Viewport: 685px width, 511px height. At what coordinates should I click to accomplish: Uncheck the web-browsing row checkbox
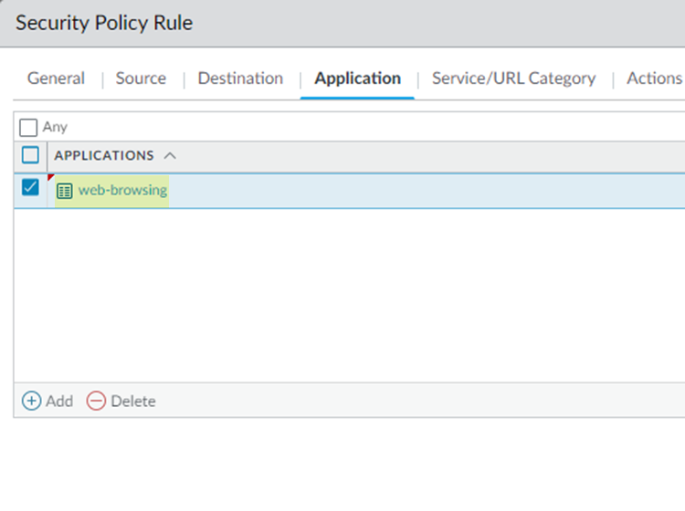[30, 187]
